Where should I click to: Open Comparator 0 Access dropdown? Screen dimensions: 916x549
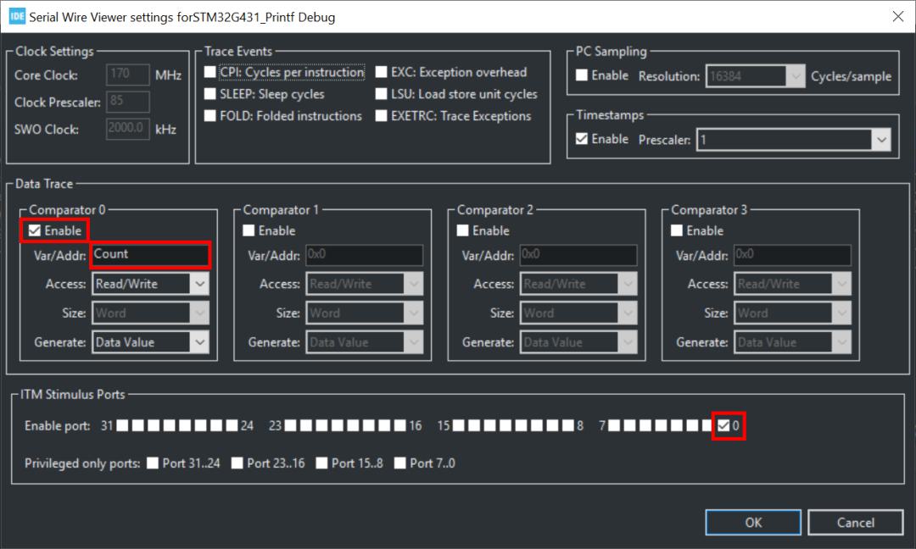click(x=150, y=284)
